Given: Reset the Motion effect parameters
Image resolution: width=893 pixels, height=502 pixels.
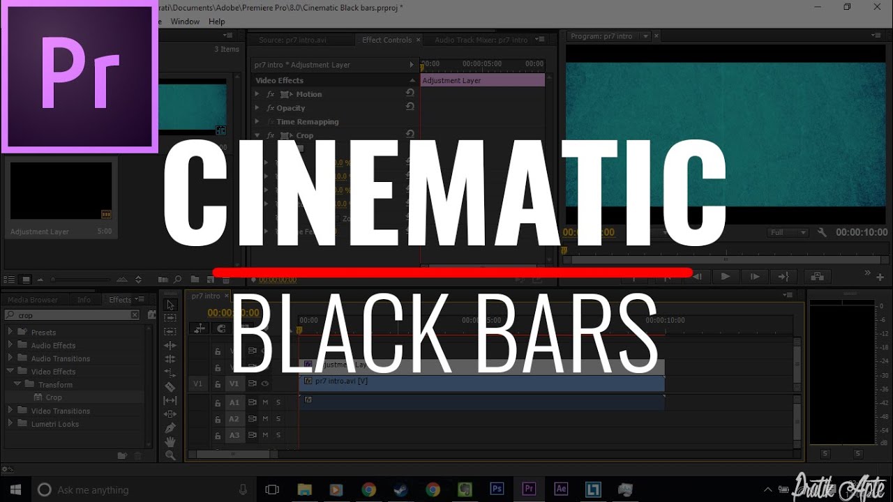Looking at the screenshot, I should (410, 93).
